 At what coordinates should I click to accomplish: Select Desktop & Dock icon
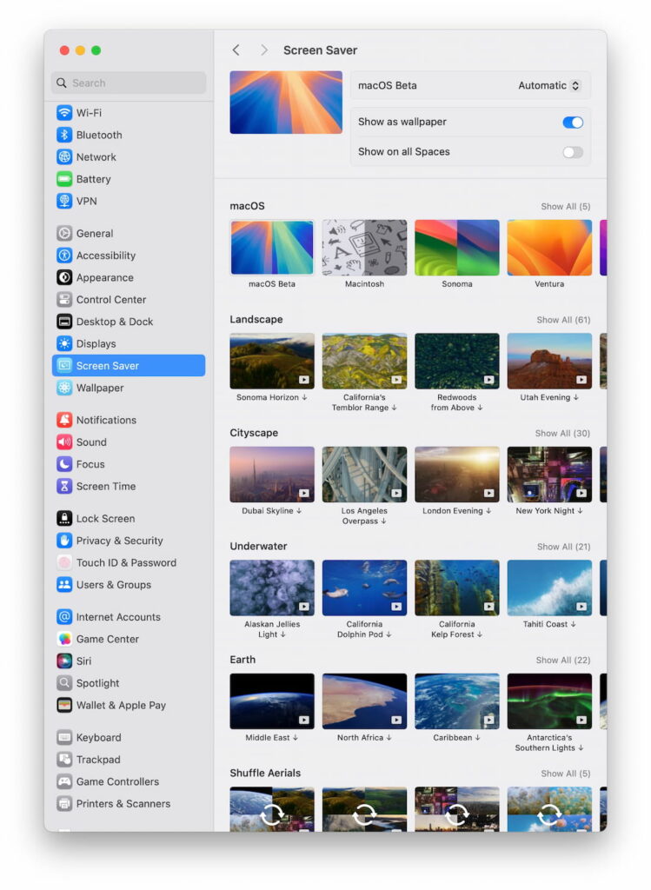tap(64, 322)
